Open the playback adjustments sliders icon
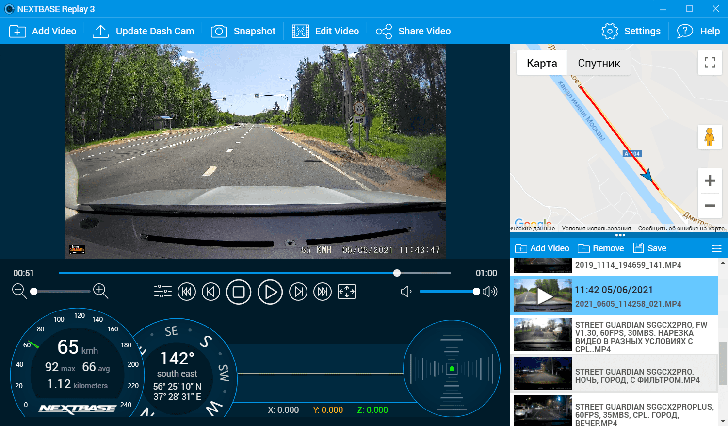Viewport: 728px width, 426px height. 162,291
